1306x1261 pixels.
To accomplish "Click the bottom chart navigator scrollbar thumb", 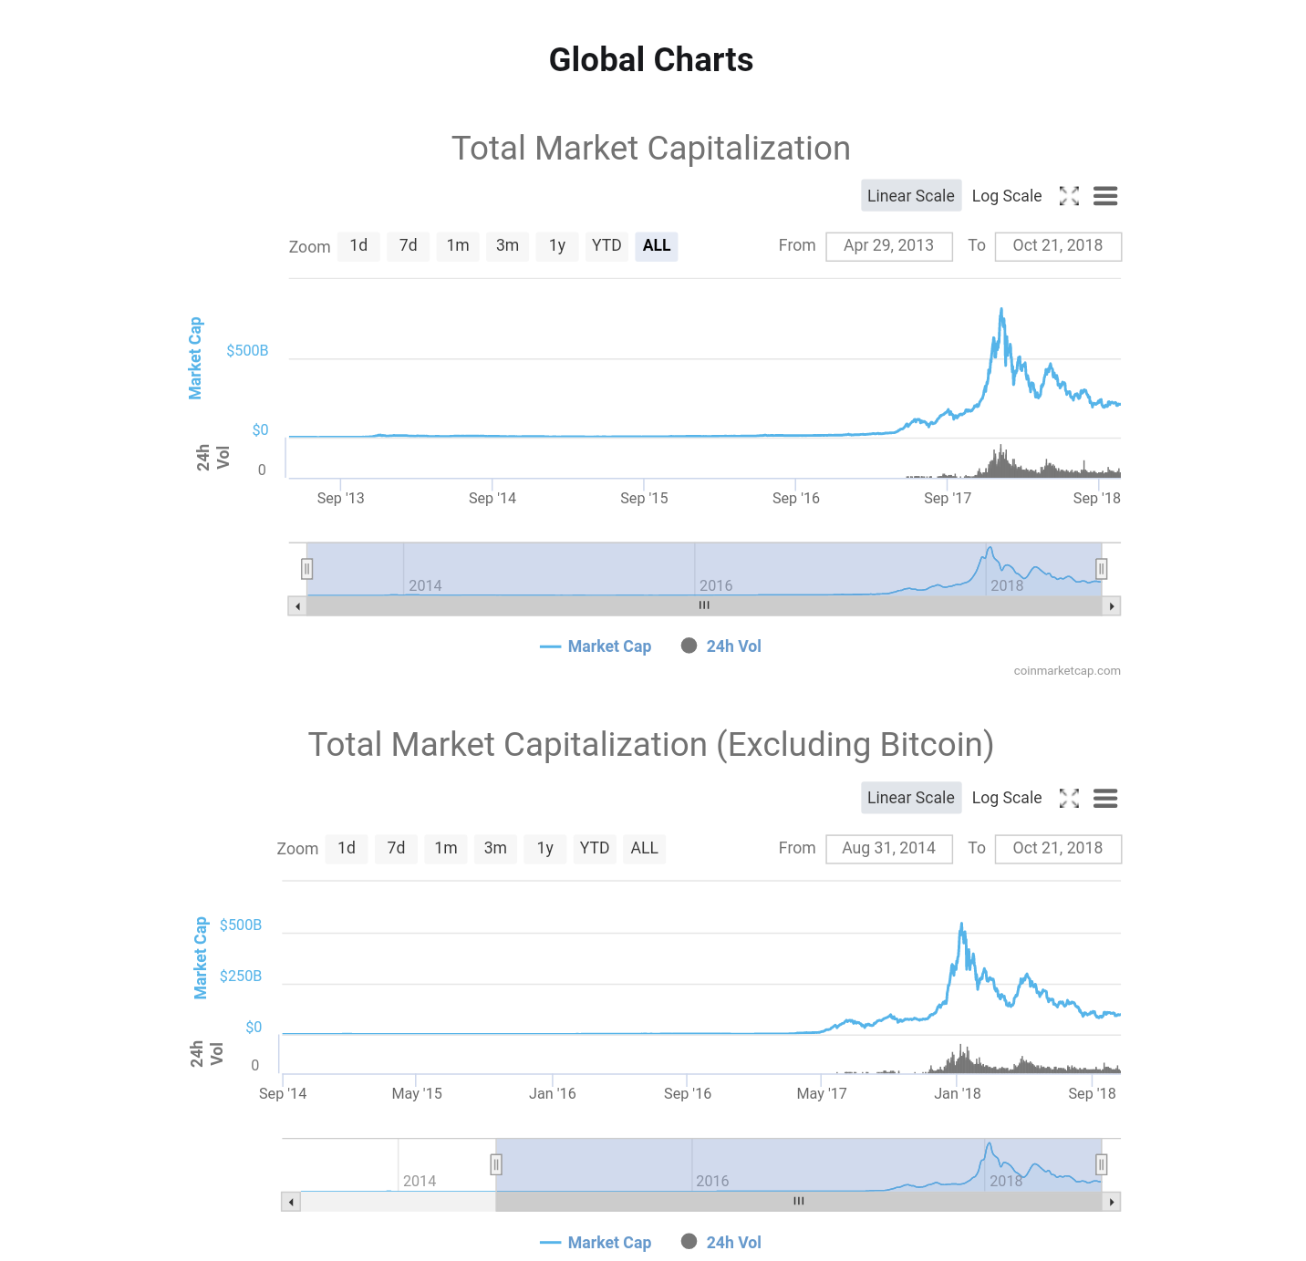I will tap(798, 1202).
